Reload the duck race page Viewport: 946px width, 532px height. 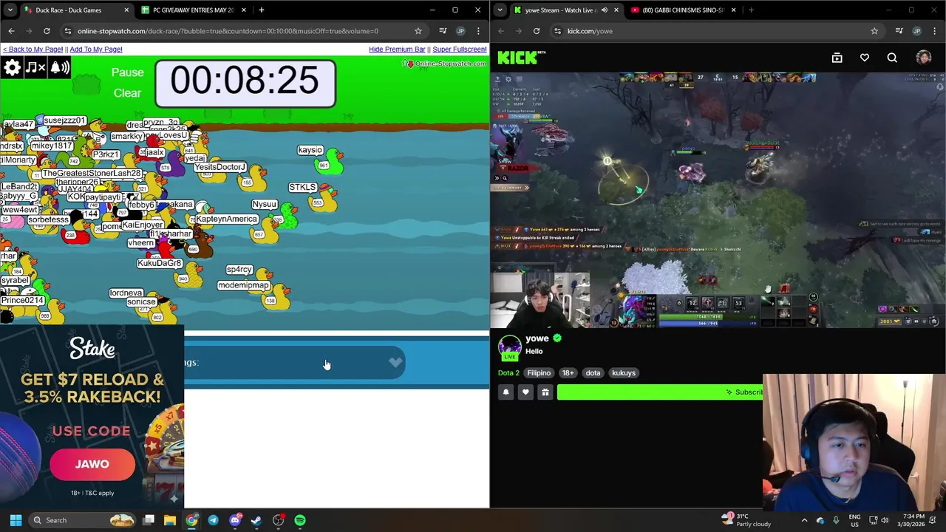47,31
